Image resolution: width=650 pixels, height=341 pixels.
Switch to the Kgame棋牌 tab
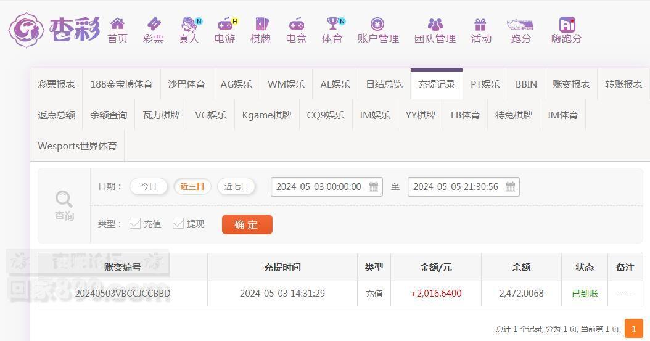coord(267,115)
